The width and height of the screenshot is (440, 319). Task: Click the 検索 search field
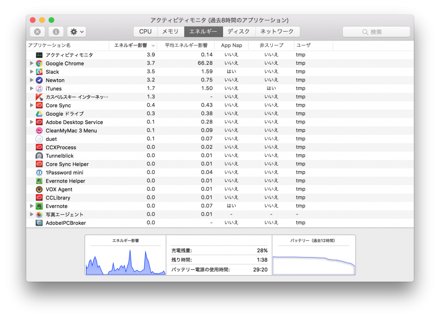click(376, 32)
